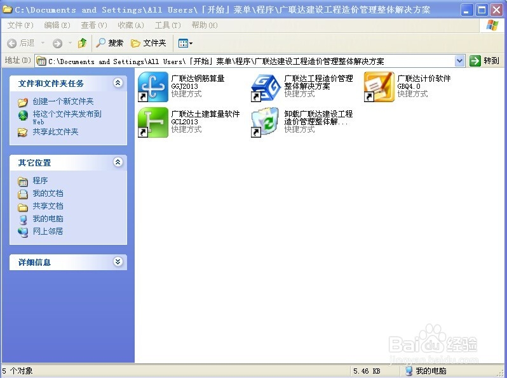
Task: Minimize the explorer window
Action: 466,10
